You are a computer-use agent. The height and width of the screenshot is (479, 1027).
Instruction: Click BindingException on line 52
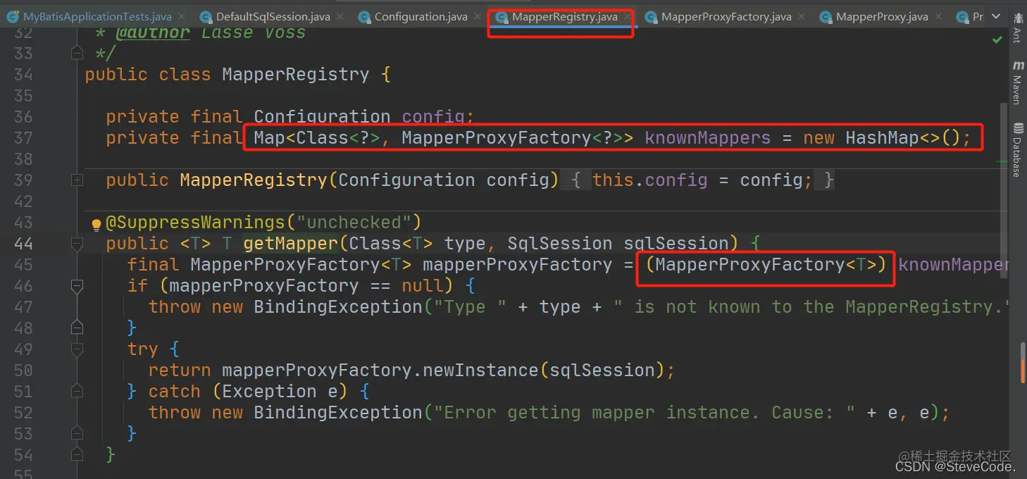pyautogui.click(x=337, y=413)
